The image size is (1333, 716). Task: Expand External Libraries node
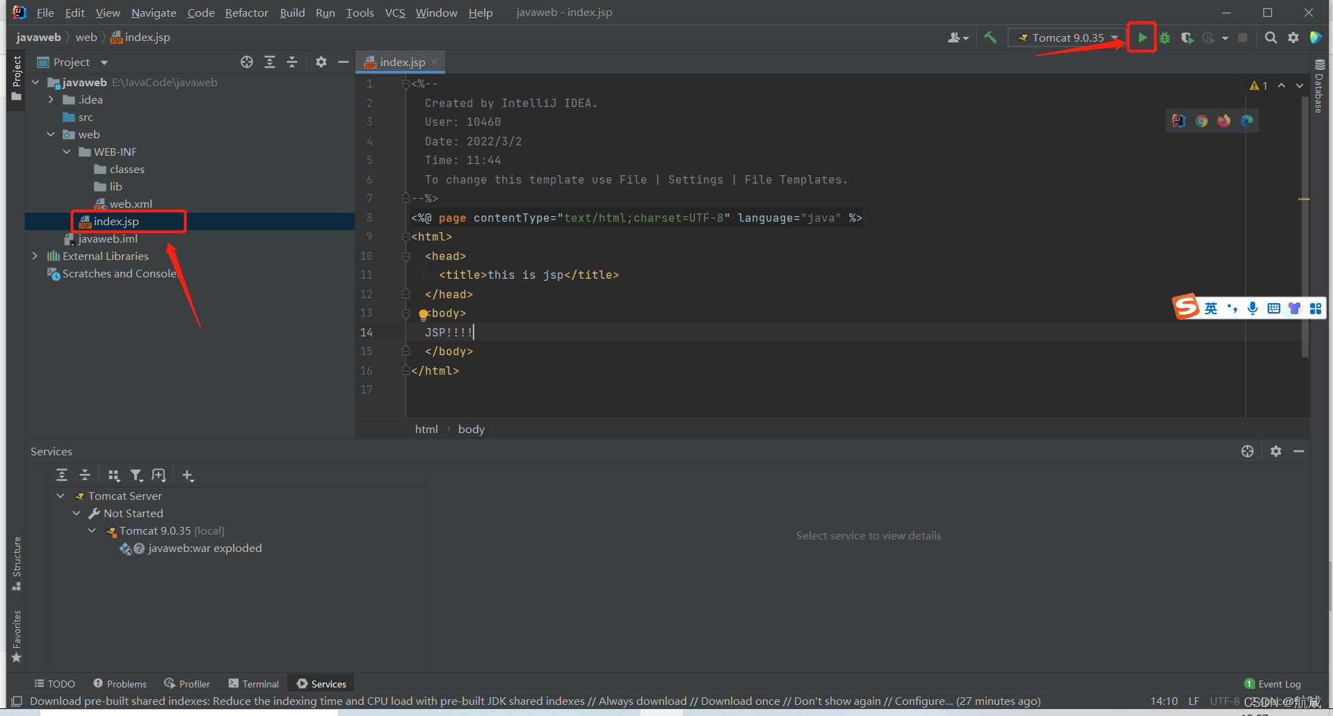[x=35, y=256]
